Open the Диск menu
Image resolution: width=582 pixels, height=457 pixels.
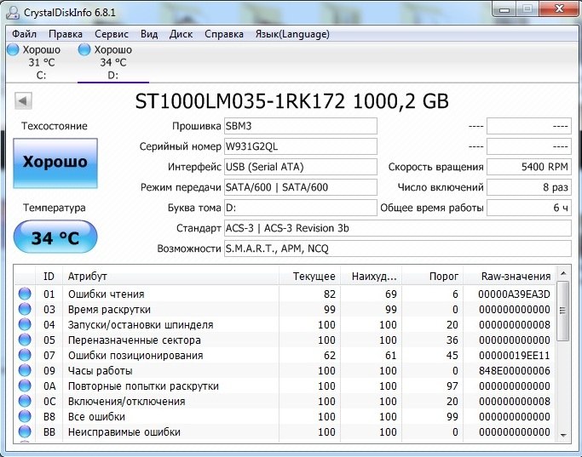pyautogui.click(x=181, y=34)
